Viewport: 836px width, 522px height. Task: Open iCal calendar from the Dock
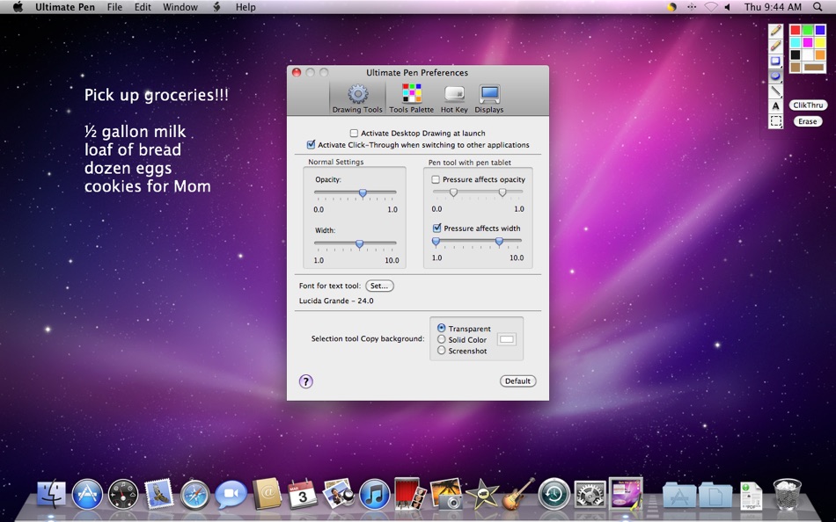(303, 494)
